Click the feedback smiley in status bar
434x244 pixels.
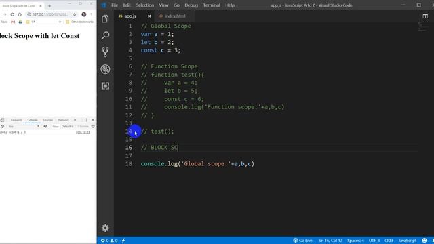tap(425, 241)
